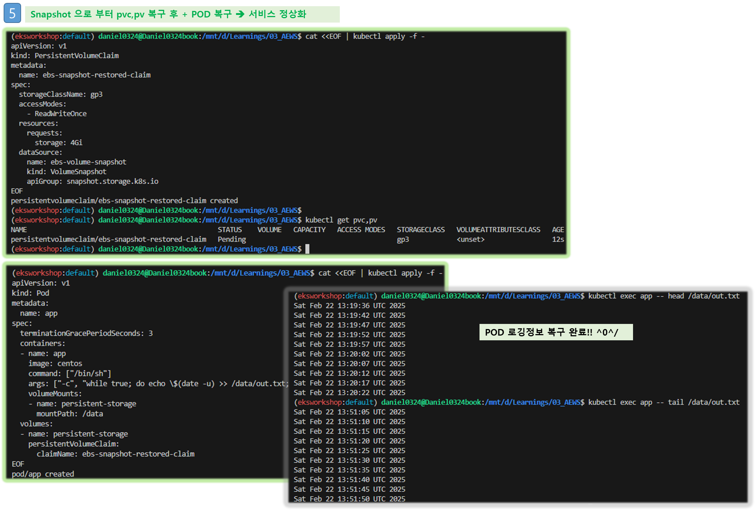Screen dimensions: 756x511
Task: Click the 'kind: Pod' line
Action: pyautogui.click(x=31, y=293)
